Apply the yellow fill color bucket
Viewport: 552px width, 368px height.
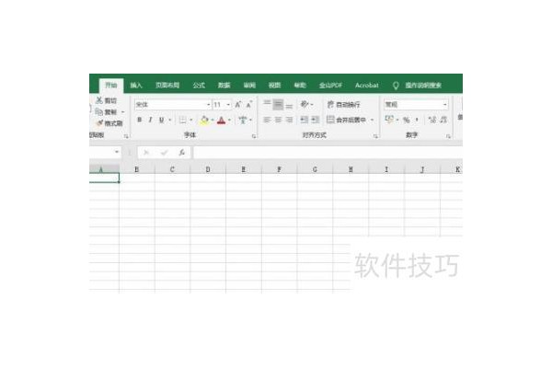pyautogui.click(x=204, y=121)
